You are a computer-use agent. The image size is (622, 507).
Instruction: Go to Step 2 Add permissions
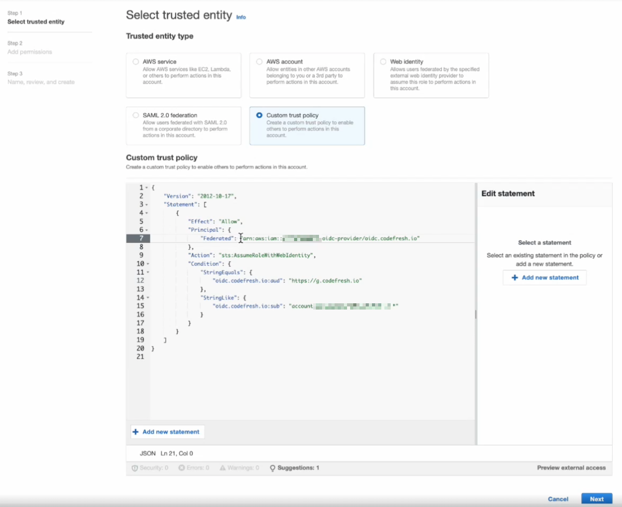click(30, 52)
